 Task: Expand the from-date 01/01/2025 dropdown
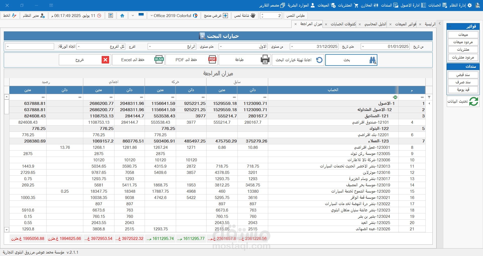363,47
